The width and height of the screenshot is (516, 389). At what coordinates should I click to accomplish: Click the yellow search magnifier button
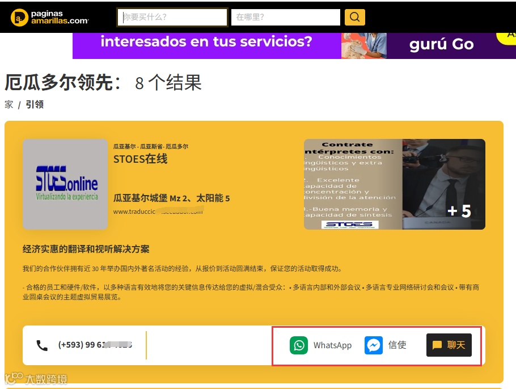pos(355,17)
